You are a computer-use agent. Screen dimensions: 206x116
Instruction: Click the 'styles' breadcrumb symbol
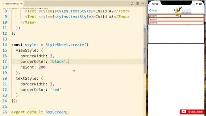45,8
